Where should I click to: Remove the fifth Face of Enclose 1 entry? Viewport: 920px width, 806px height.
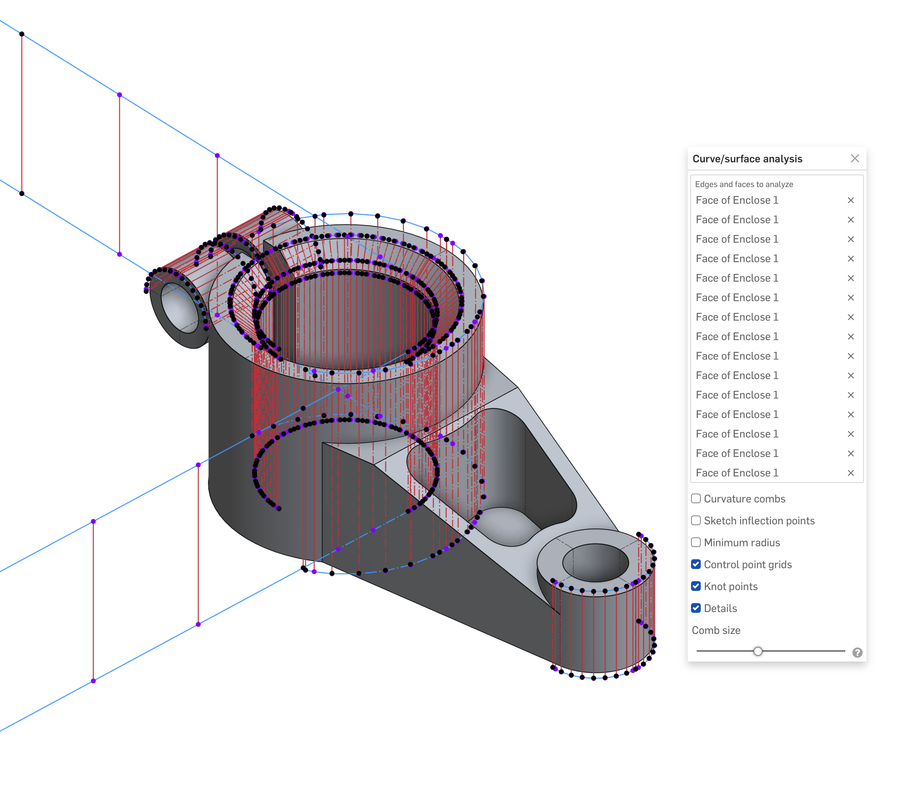pyautogui.click(x=850, y=278)
